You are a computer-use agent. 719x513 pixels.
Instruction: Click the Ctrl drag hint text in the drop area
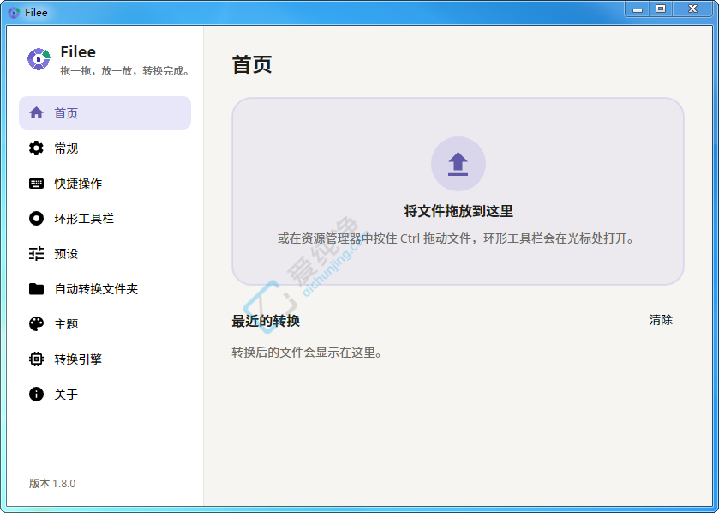point(456,238)
